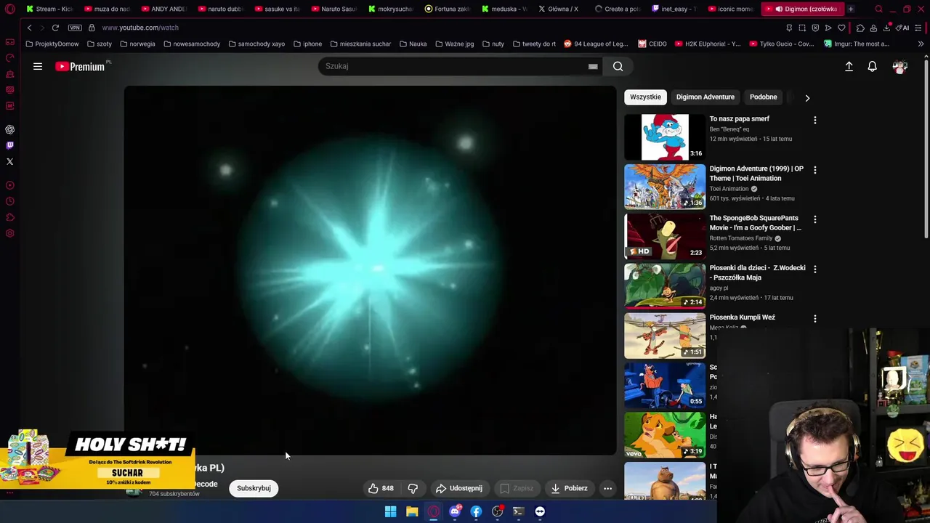
Task: Switch to the Fortuna browser tab
Action: click(448, 9)
